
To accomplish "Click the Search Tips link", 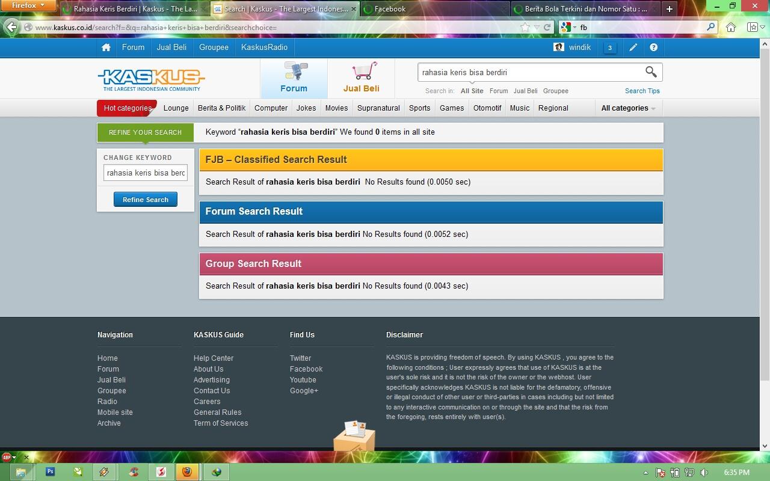I will pyautogui.click(x=642, y=91).
